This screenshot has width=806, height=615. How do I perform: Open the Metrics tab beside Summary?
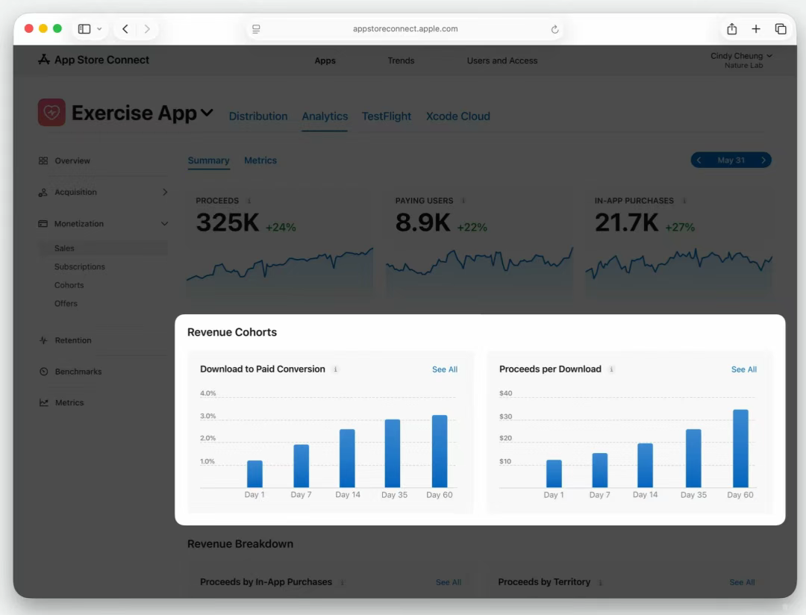click(x=260, y=160)
